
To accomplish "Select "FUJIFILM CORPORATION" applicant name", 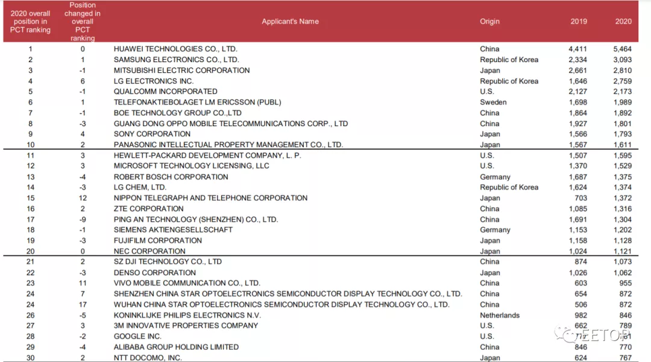I will 158,241.
